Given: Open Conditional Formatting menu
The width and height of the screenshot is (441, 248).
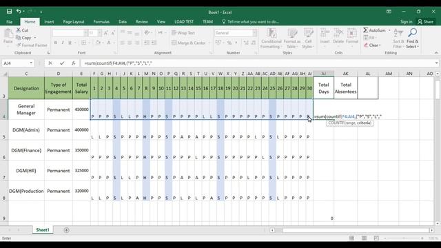Looking at the screenshot, I should (271, 39).
